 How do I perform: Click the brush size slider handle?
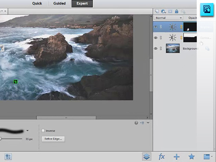pyautogui.click(x=0, y=139)
